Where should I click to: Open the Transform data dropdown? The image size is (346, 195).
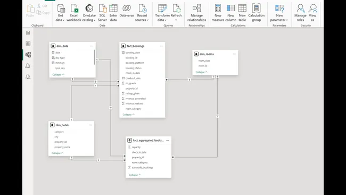pos(162,13)
